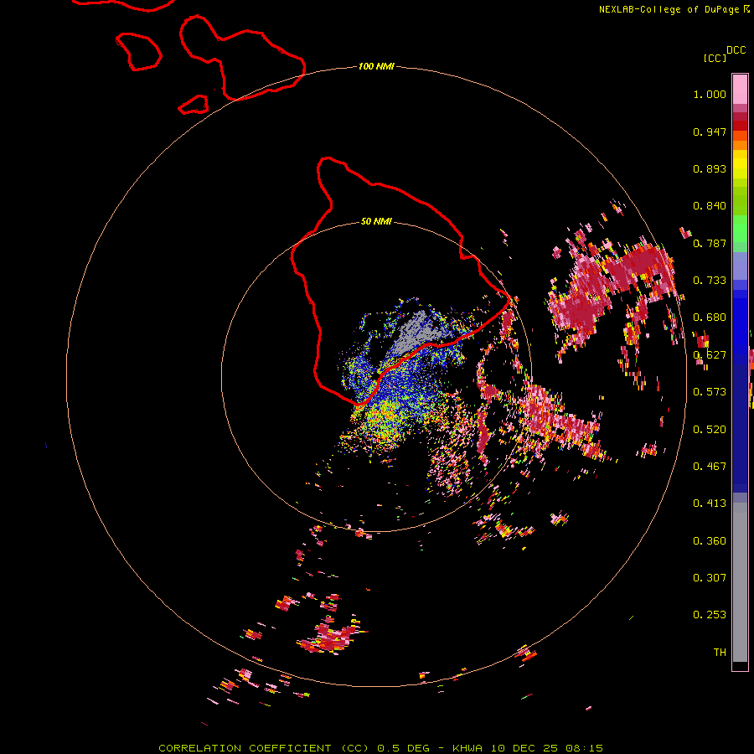The width and height of the screenshot is (754, 754).
Task: Click the gray band of the color bar
Action: coord(740,582)
